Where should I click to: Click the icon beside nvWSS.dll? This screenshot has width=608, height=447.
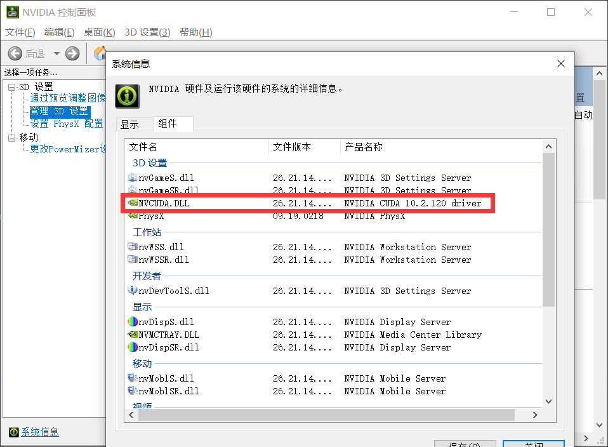133,247
